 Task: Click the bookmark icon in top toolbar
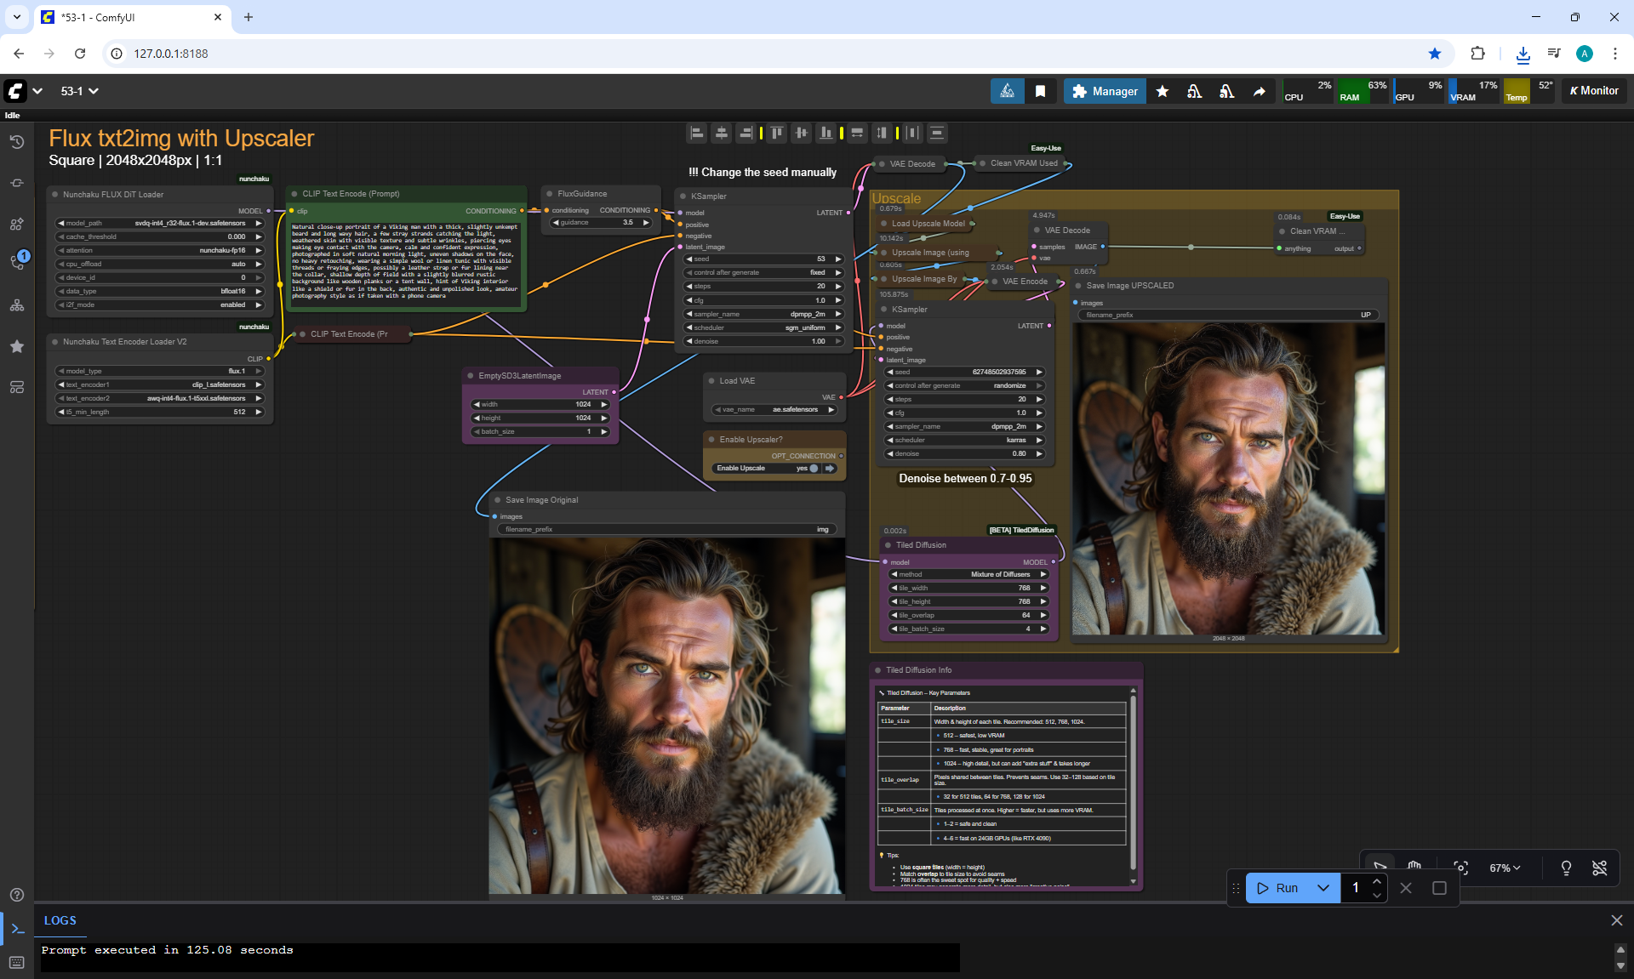point(1040,91)
